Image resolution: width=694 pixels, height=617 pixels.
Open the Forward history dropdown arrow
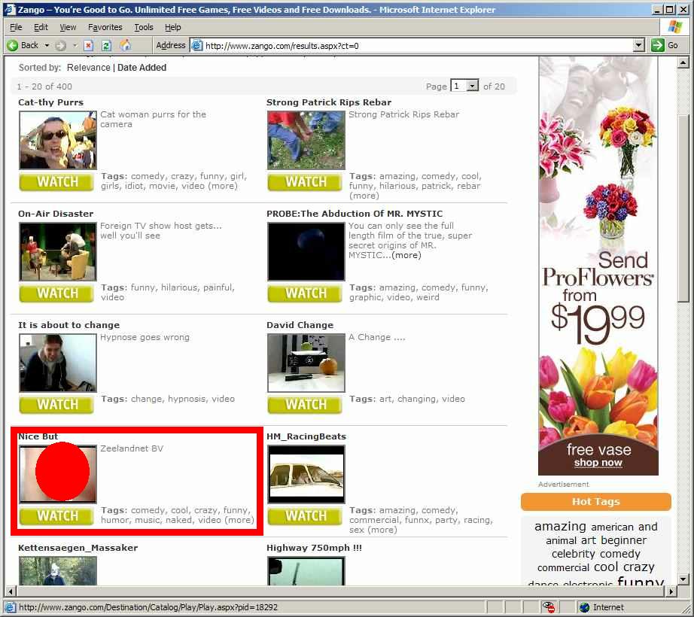[75, 45]
